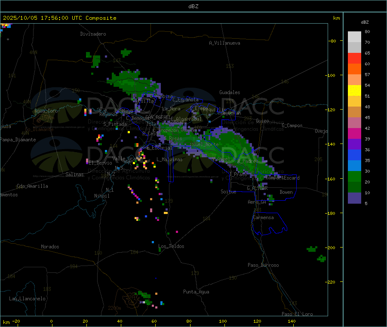Click the -160 tick on right km axis
Viewport: 387px width, 327px height.
(x=330, y=179)
